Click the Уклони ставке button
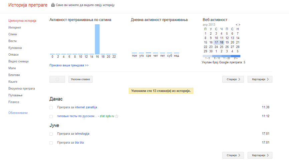 [80, 79]
